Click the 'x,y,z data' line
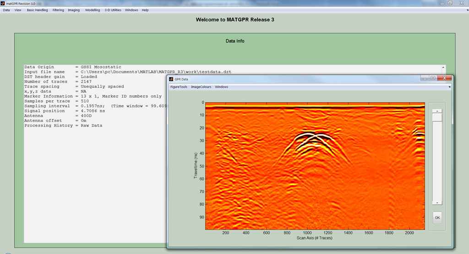The height and width of the screenshot is (254, 469). pos(55,91)
